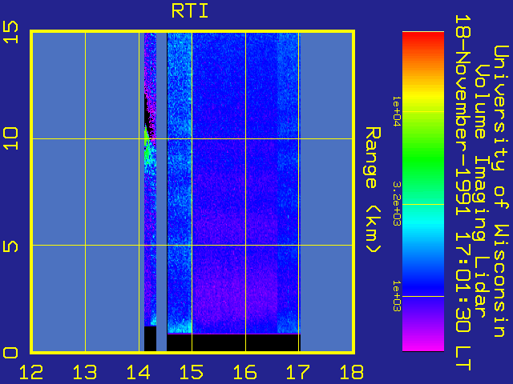Click the RTI plot title

tap(190, 11)
